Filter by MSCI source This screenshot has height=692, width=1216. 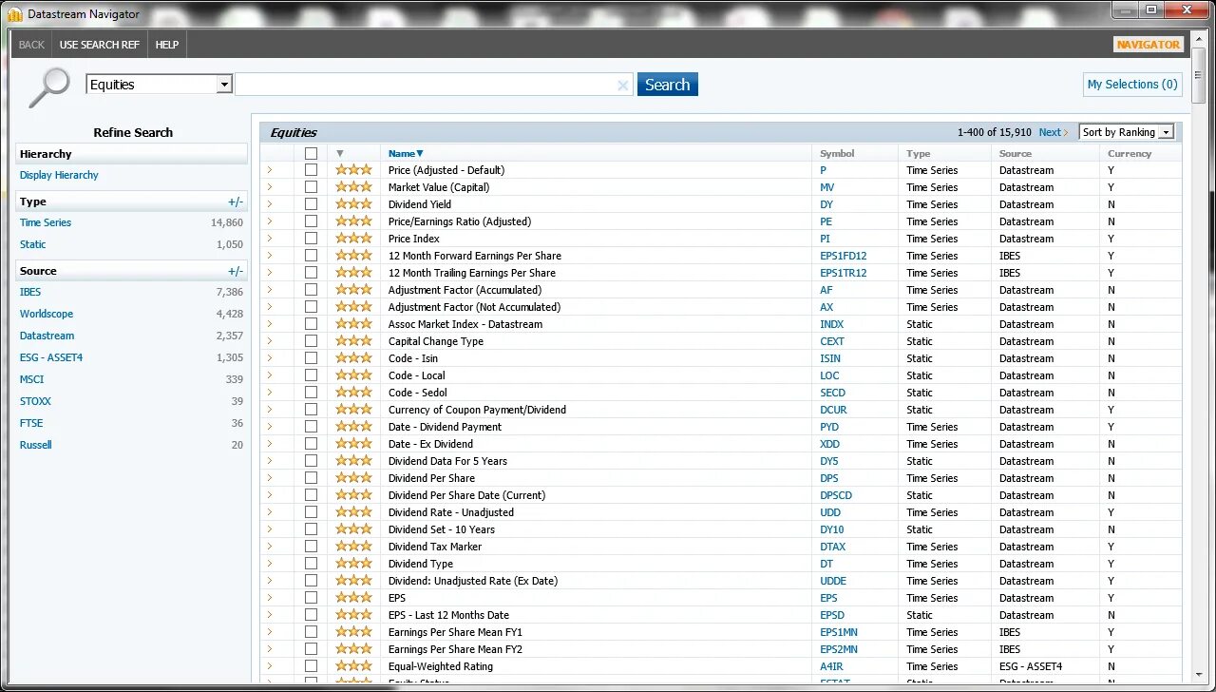click(31, 379)
